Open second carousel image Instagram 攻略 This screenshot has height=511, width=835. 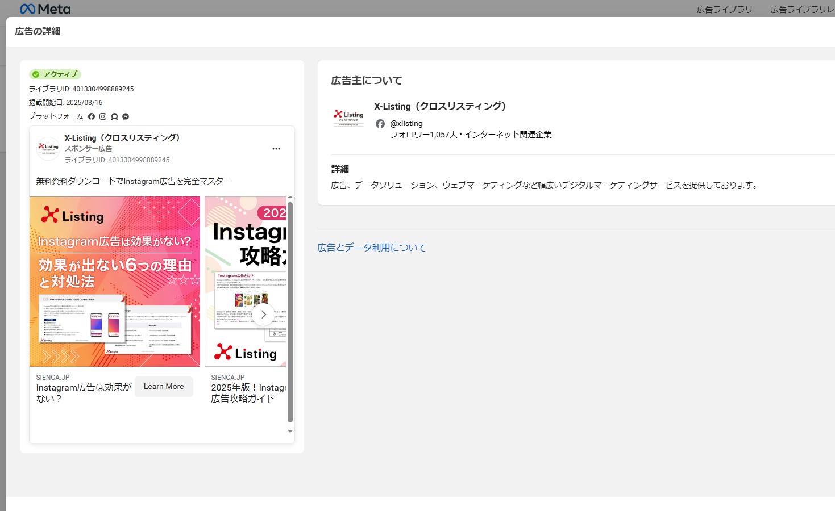246,282
